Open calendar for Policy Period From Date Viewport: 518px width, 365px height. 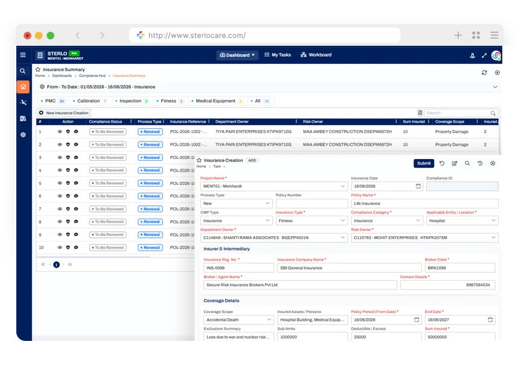click(417, 320)
